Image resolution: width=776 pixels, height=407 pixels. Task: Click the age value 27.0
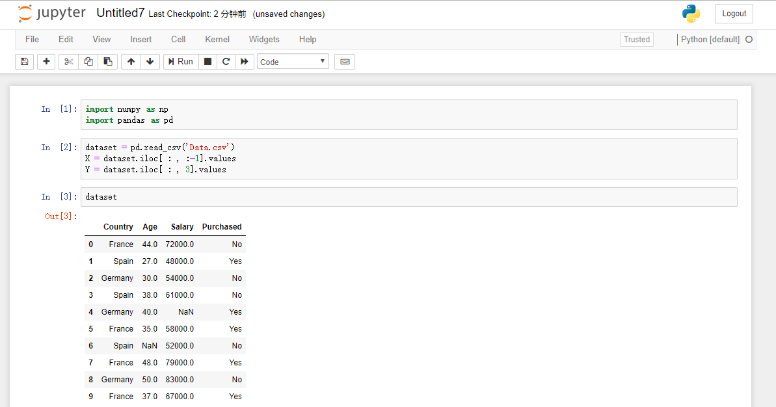click(150, 261)
